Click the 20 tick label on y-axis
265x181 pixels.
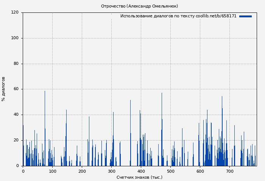pos(16,140)
